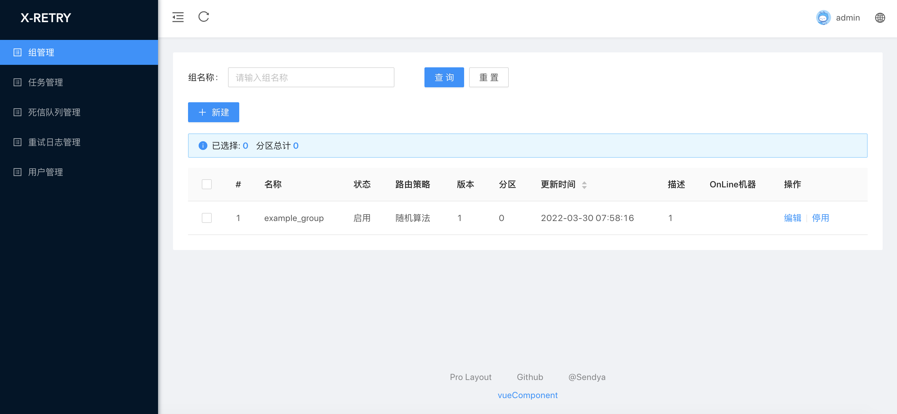The height and width of the screenshot is (414, 897).
Task: Click the 任务管理 sidebar icon
Action: (x=17, y=82)
